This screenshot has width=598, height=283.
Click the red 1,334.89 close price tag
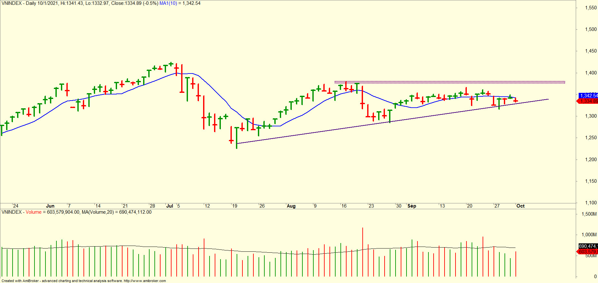pos(588,101)
